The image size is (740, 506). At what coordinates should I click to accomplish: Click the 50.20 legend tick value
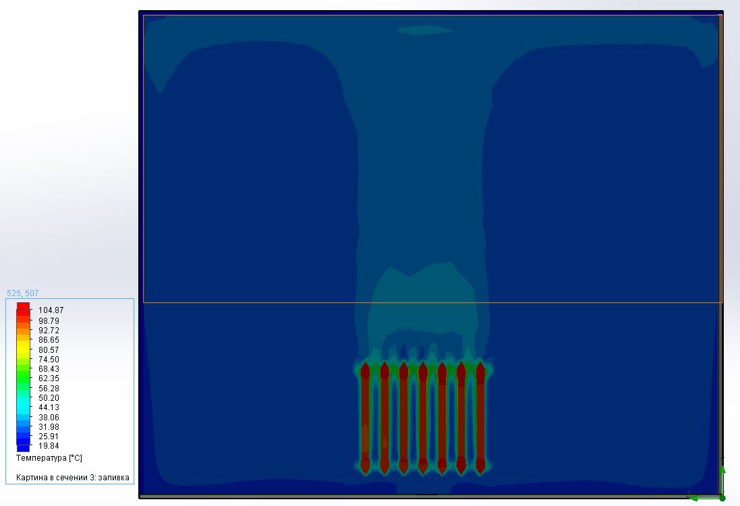[49, 398]
